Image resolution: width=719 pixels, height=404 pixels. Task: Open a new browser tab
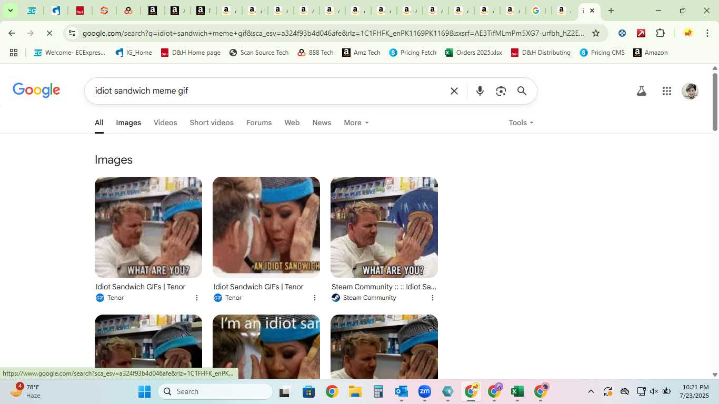click(x=611, y=11)
